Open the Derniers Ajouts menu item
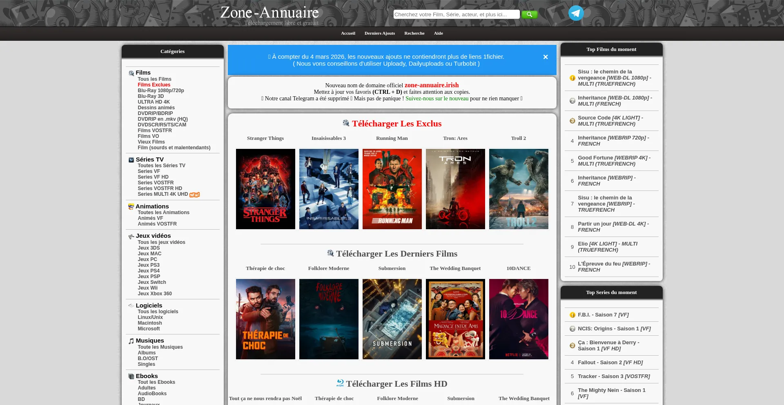This screenshot has width=784, height=405. [x=380, y=33]
